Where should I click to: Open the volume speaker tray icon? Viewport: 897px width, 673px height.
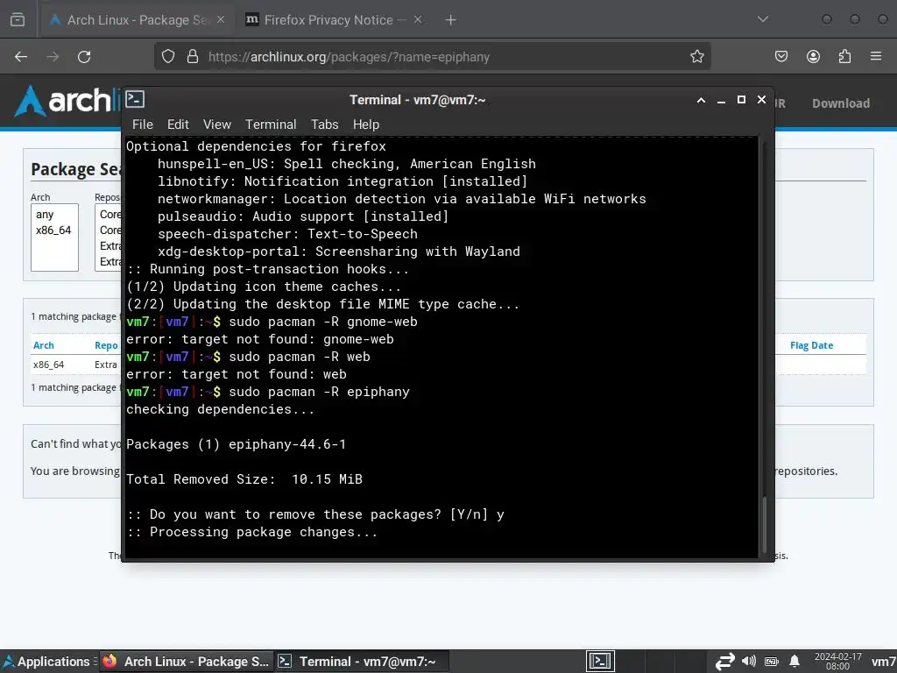pyautogui.click(x=748, y=662)
